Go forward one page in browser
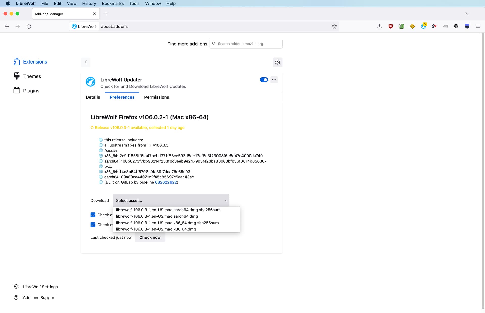Screen dimensions: 485x313 coord(18,26)
